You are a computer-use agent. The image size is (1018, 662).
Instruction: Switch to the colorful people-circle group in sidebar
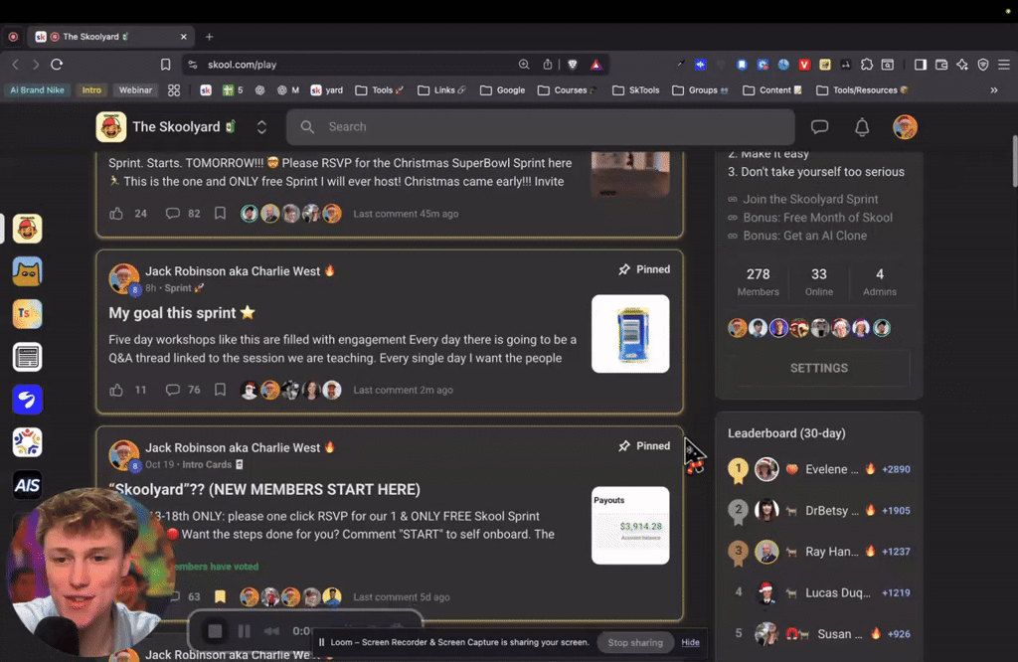click(x=27, y=442)
